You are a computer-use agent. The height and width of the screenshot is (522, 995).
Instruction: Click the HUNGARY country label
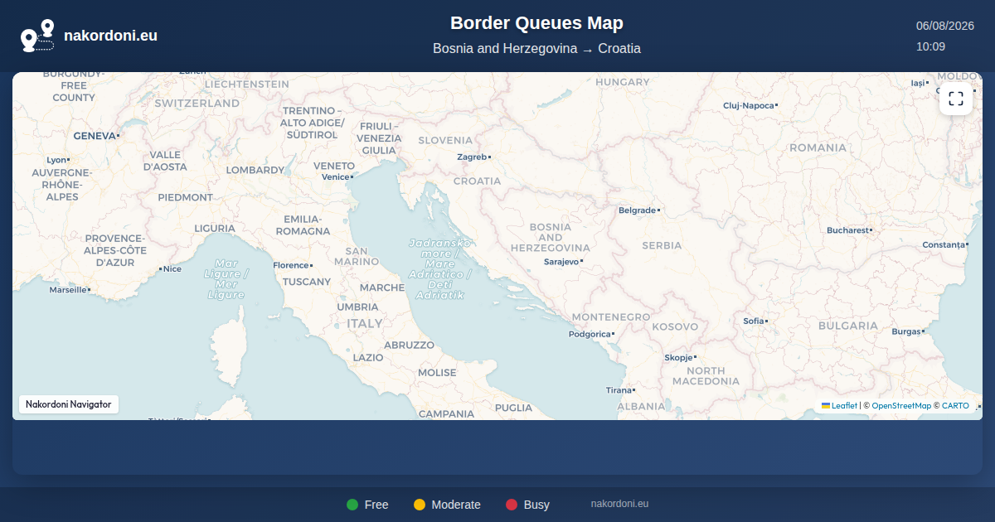point(623,82)
